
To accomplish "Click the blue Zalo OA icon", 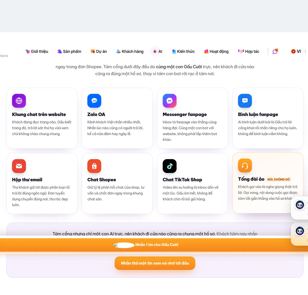I will pos(94,101).
